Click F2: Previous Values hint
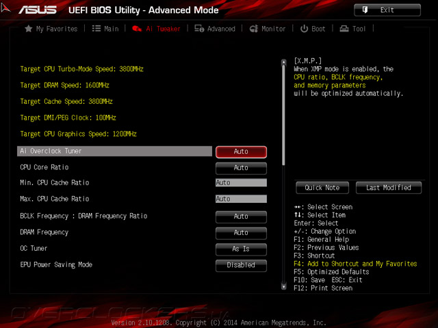The height and width of the screenshot is (328, 438). [326, 247]
